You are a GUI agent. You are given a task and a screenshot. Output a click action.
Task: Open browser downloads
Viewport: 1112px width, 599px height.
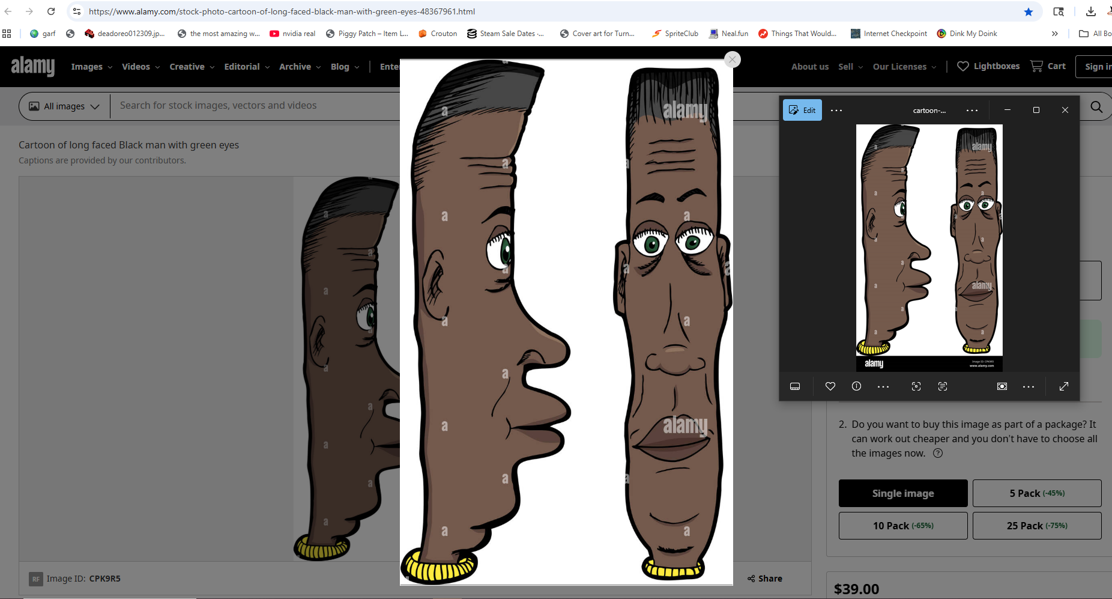1091,11
